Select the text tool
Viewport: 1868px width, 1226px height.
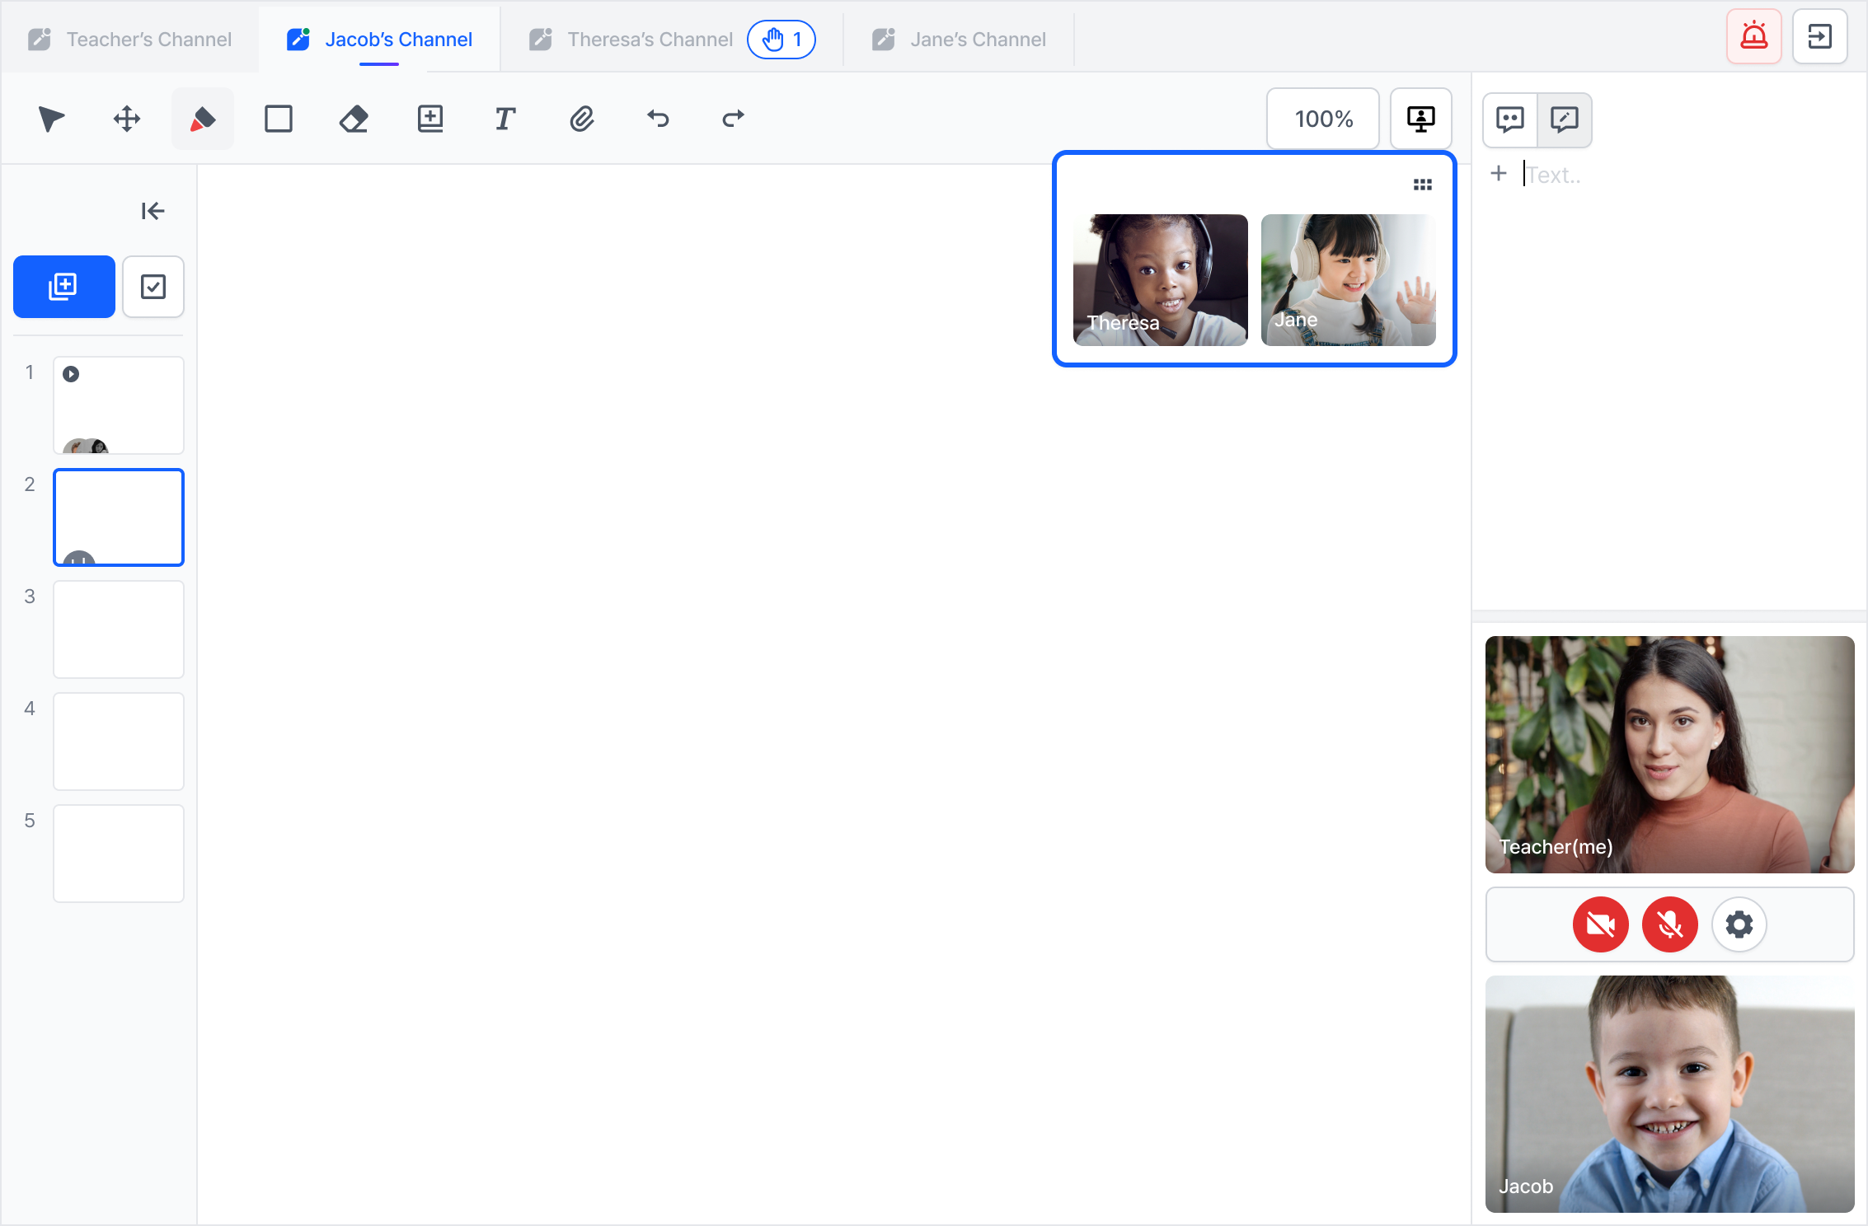[x=505, y=119]
